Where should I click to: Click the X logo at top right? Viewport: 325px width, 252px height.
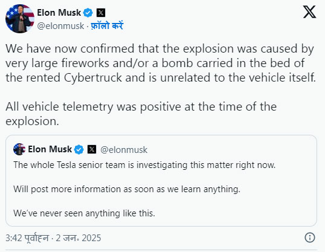[x=309, y=12]
